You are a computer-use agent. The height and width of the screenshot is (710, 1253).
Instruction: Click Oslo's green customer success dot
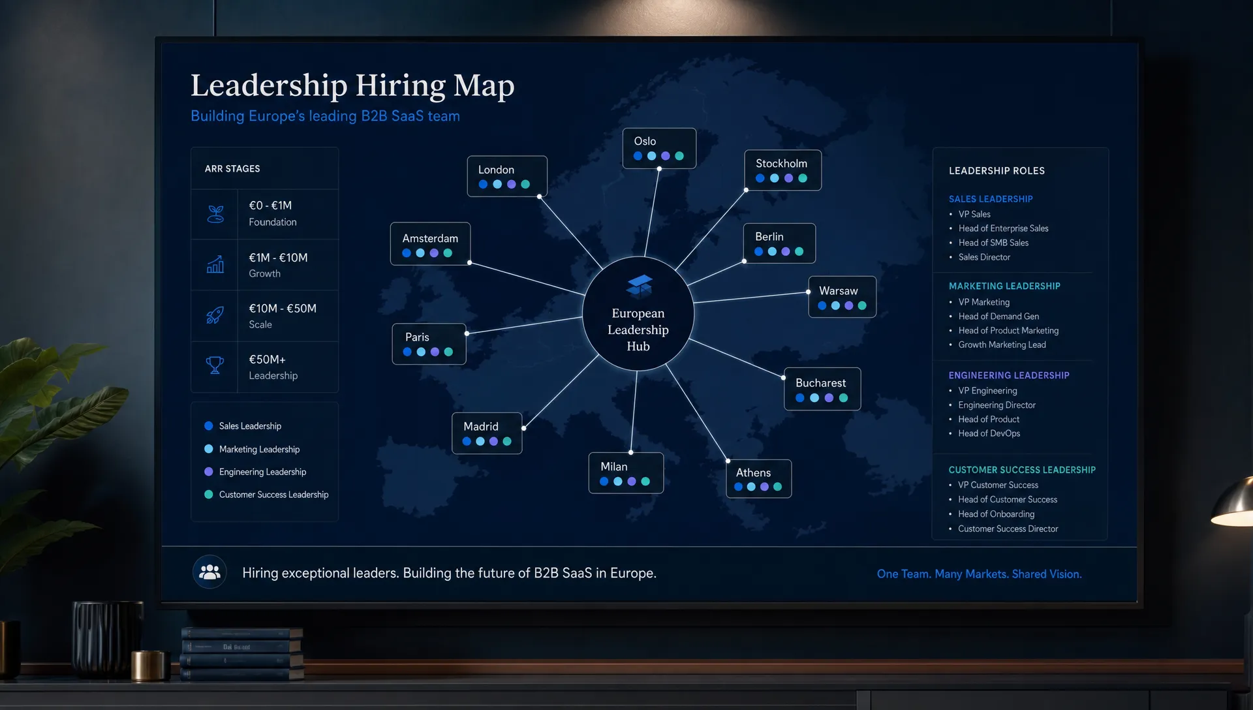679,156
